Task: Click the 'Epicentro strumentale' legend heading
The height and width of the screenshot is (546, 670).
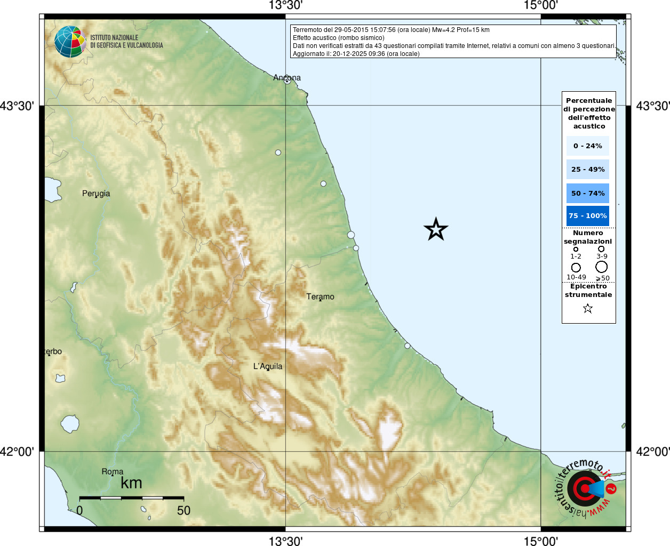Action: [588, 291]
